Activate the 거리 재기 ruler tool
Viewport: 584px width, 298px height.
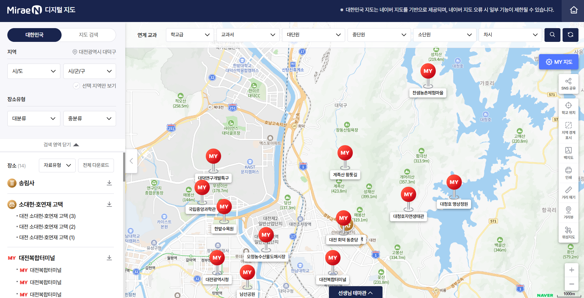[568, 193]
